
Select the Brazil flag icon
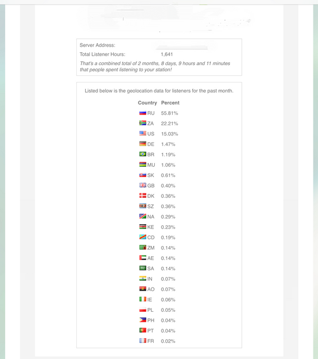coord(142,154)
